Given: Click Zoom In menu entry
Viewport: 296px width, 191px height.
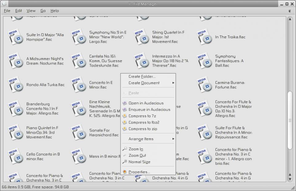Looking at the screenshot, I should click(x=136, y=149).
